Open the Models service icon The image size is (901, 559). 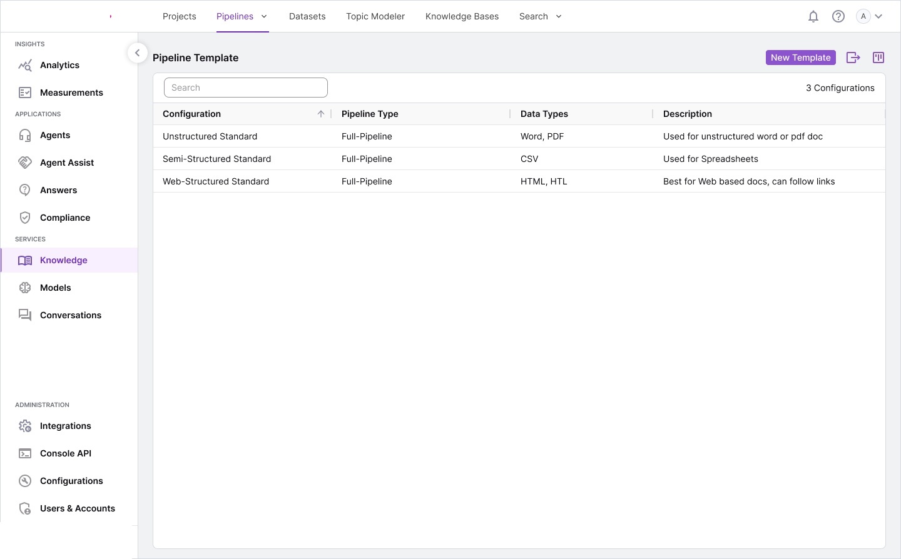coord(24,287)
